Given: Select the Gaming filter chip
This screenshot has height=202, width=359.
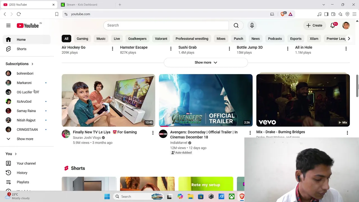Looking at the screenshot, I should [x=82, y=39].
